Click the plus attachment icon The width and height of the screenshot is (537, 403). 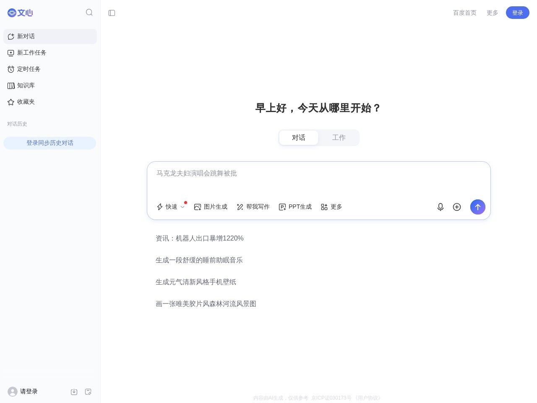pos(457,207)
